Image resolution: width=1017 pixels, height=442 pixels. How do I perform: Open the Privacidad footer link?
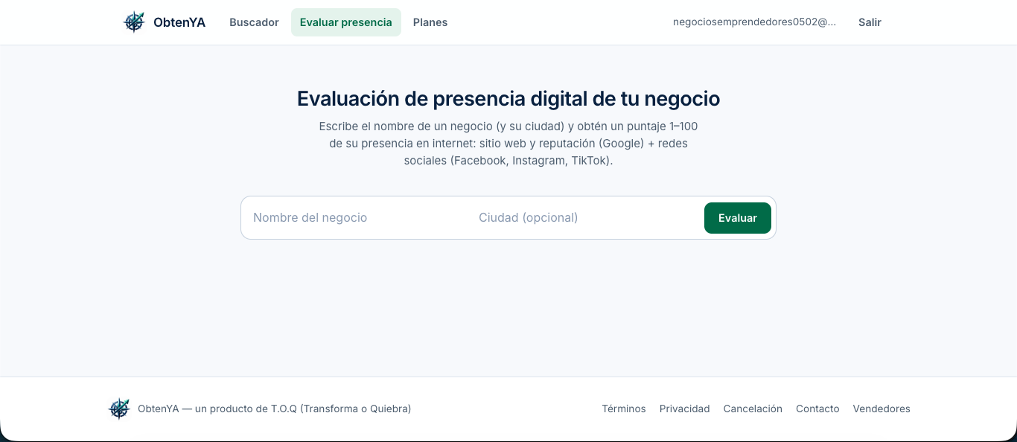(685, 409)
